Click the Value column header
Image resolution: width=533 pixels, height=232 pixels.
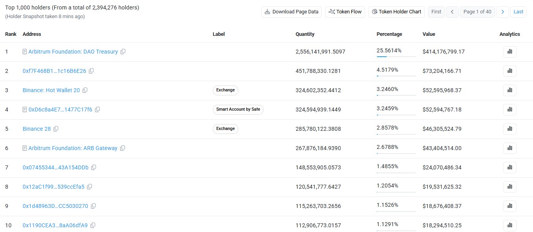429,34
